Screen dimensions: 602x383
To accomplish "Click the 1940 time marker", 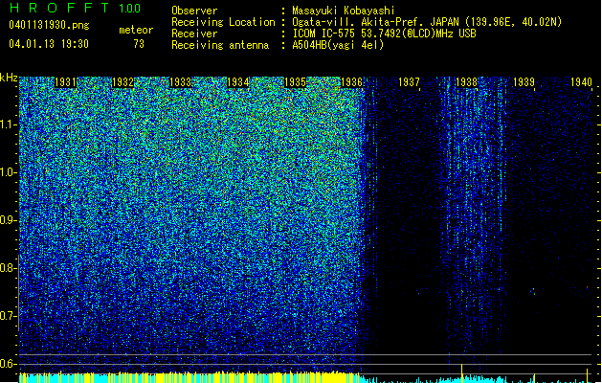I will coord(581,82).
